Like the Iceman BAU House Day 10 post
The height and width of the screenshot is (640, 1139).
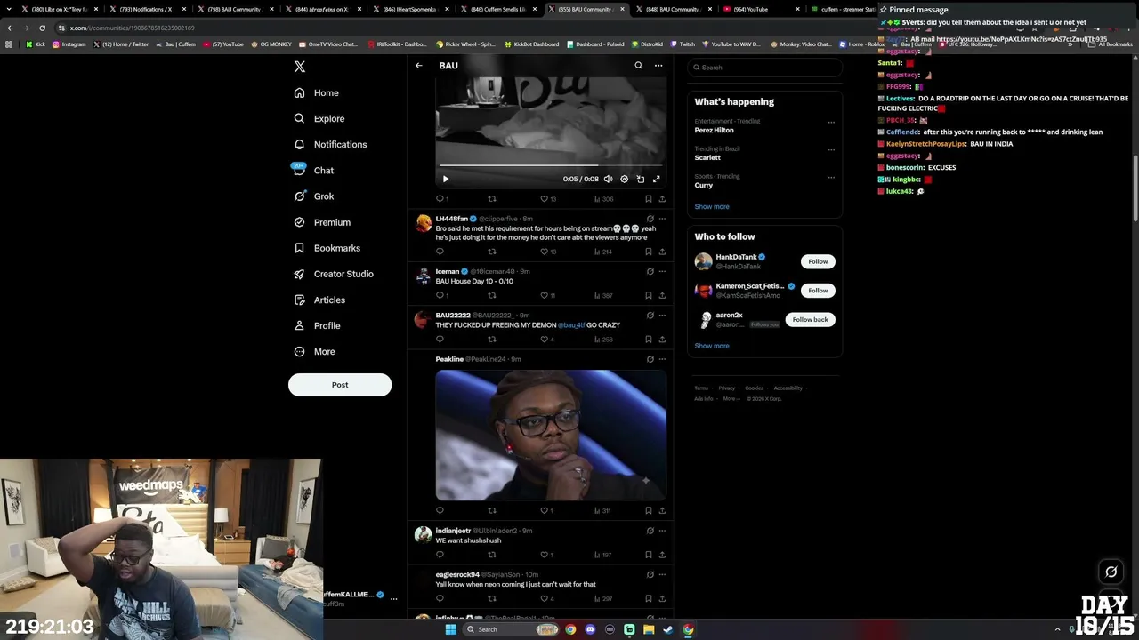tap(545, 295)
